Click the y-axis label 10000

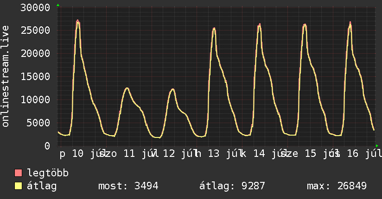click(35, 100)
